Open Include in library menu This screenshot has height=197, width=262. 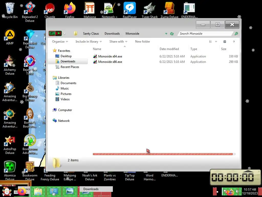coord(89,42)
